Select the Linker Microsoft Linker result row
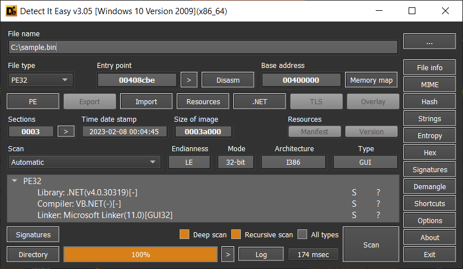The height and width of the screenshot is (269, 463). click(x=203, y=215)
